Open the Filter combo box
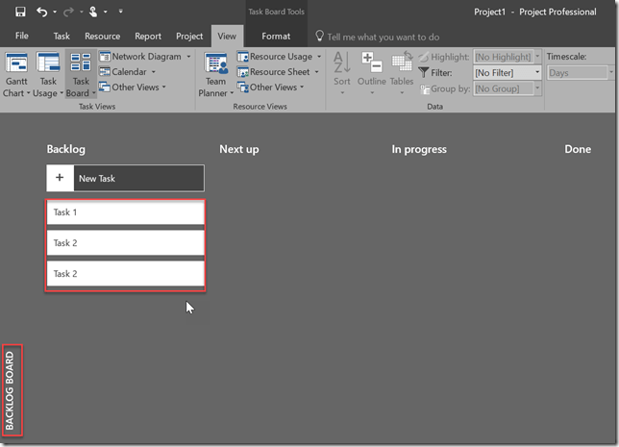The width and height of the screenshot is (619, 447). click(507, 73)
